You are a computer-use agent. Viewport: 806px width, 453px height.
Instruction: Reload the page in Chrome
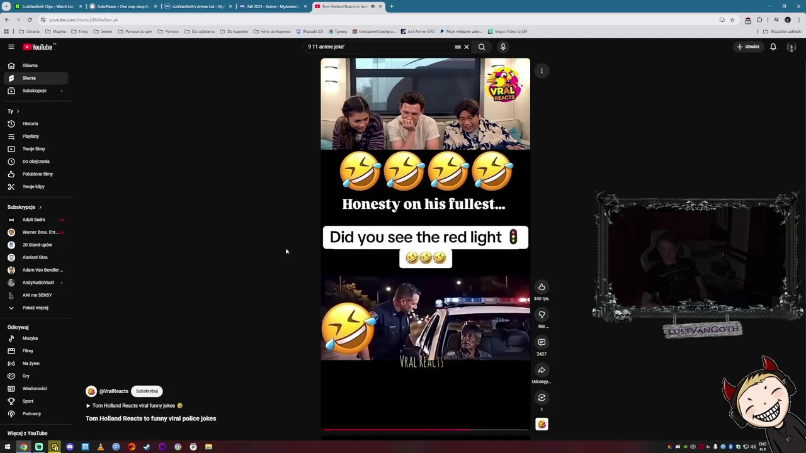click(x=29, y=20)
